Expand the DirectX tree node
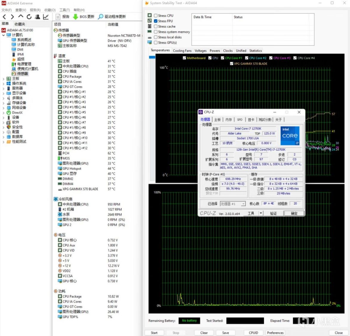The height and width of the screenshot is (336, 350). click(x=4, y=113)
